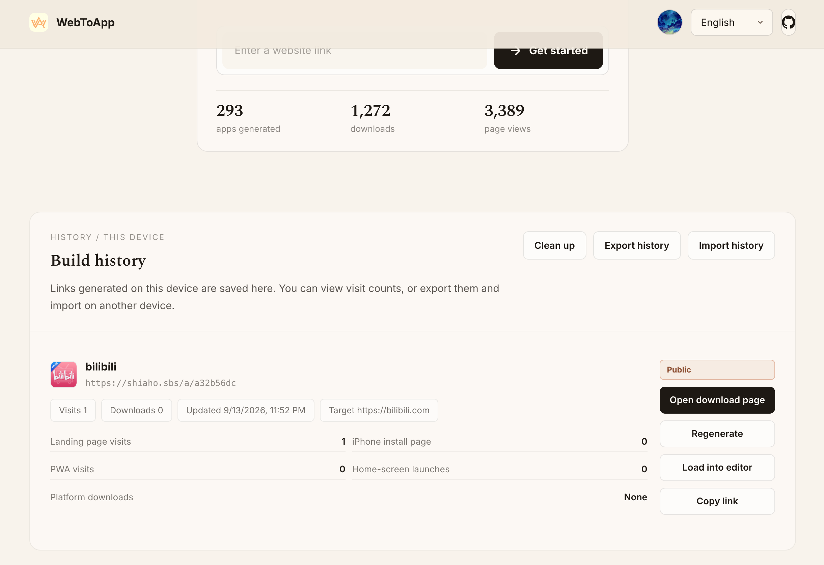Click the 3,389 page views stat
The height and width of the screenshot is (565, 824).
click(507, 118)
